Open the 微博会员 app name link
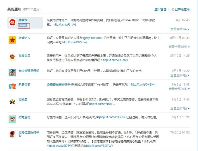 pos(24,55)
